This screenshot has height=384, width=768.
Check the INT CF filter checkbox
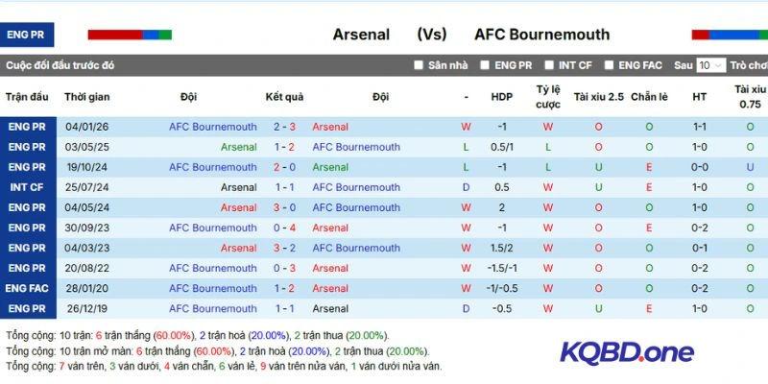pos(548,65)
